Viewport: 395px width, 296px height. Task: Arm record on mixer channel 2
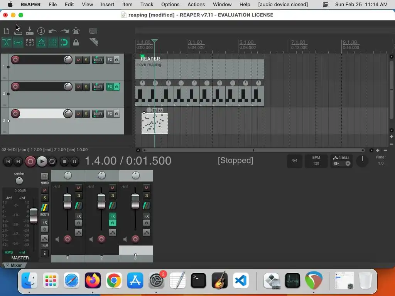pyautogui.click(x=101, y=239)
